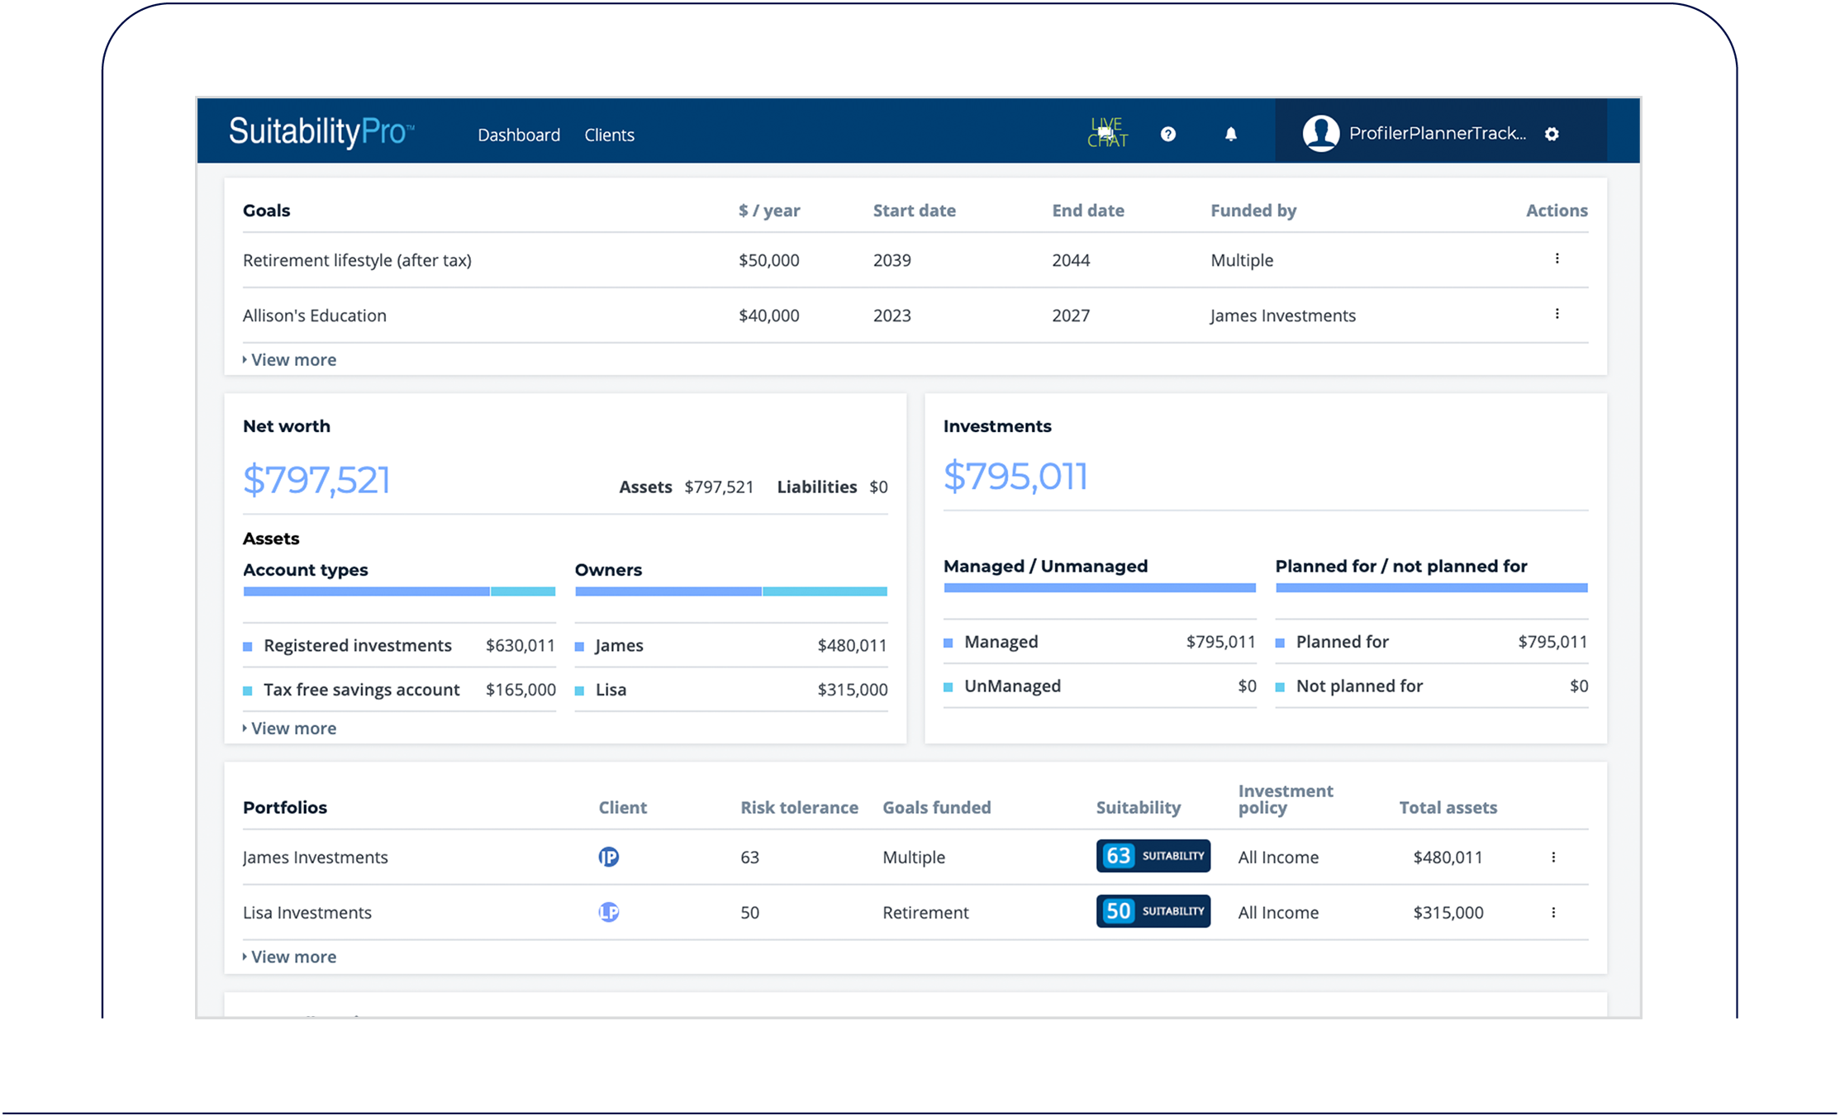
Task: Click James Investments client badge icon
Action: coord(608,857)
